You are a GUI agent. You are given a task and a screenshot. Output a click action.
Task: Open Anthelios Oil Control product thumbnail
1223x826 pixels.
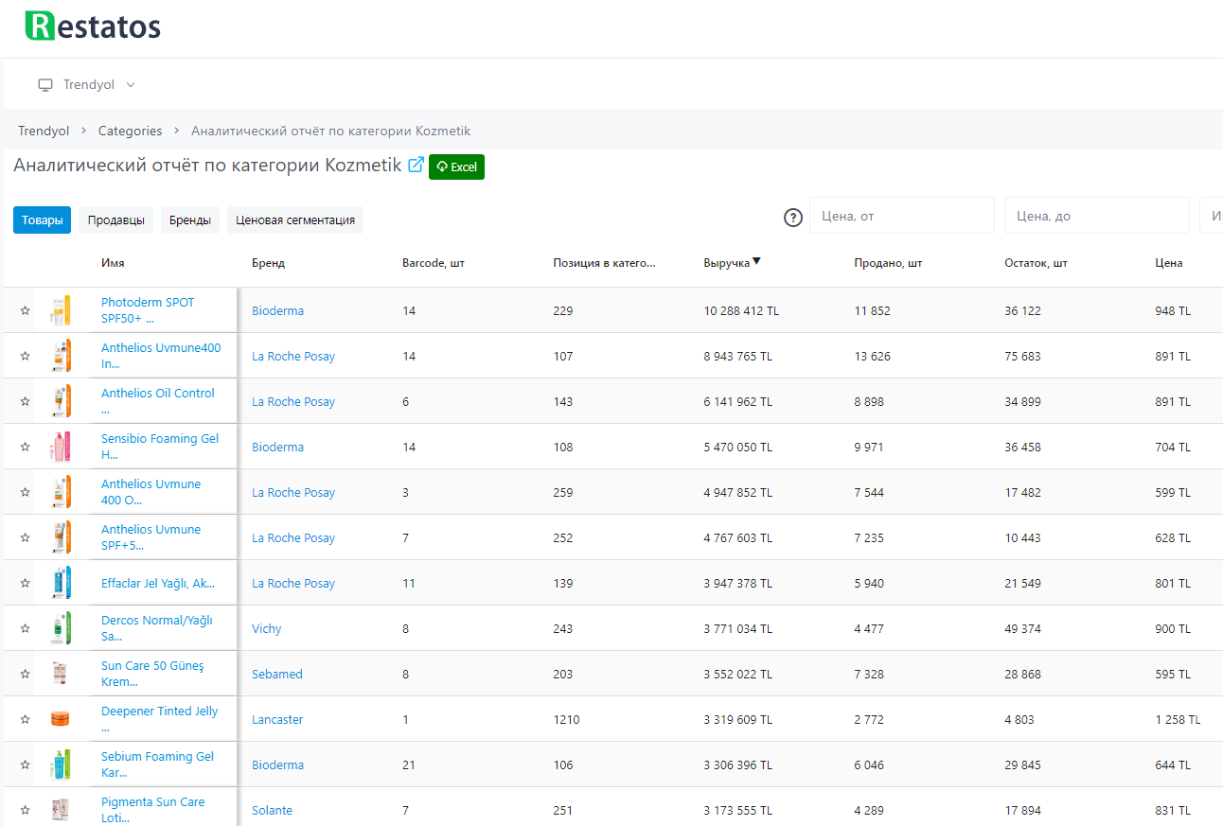click(61, 401)
